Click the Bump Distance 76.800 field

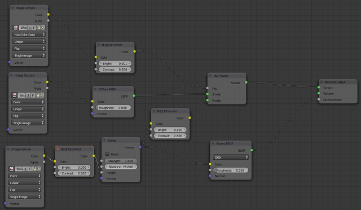click(121, 167)
